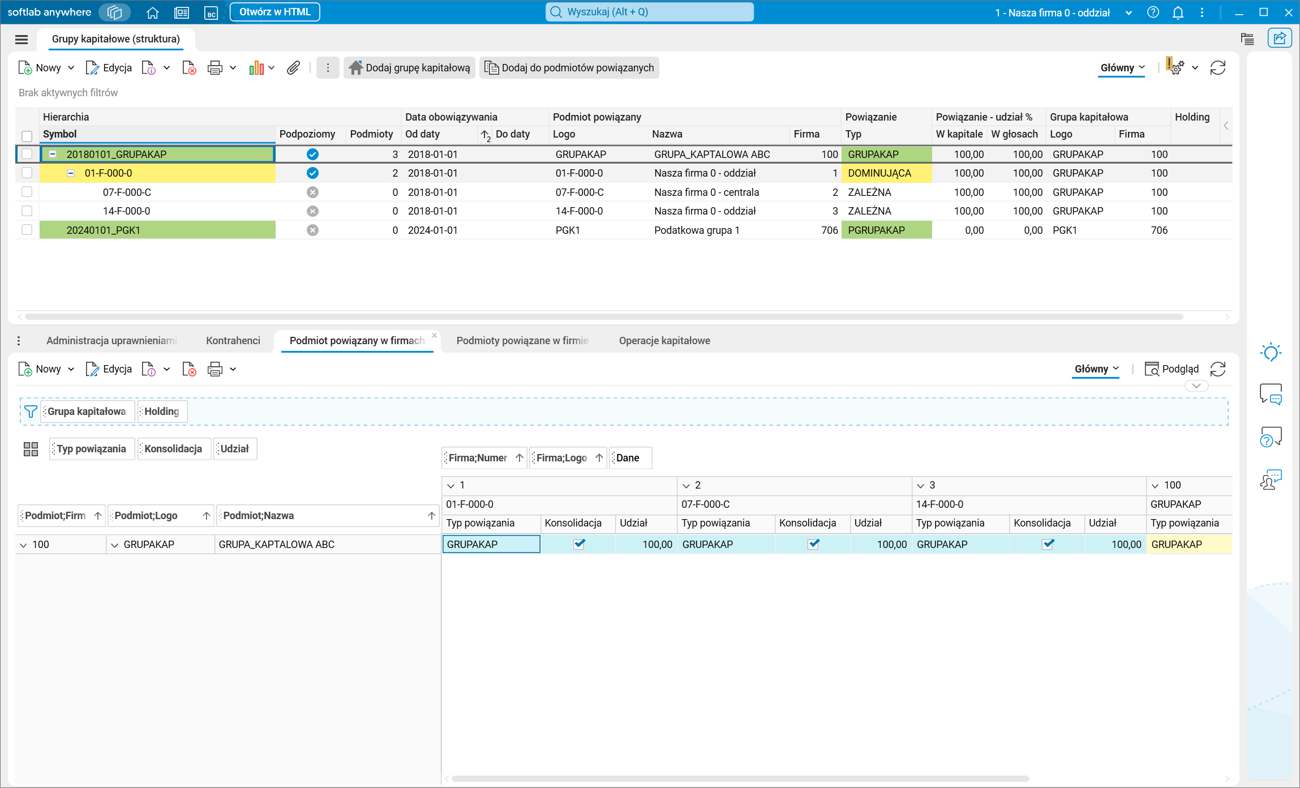This screenshot has height=788, width=1300.
Task: Select the row checkbox for 20240101_PGK1
Action: [27, 230]
